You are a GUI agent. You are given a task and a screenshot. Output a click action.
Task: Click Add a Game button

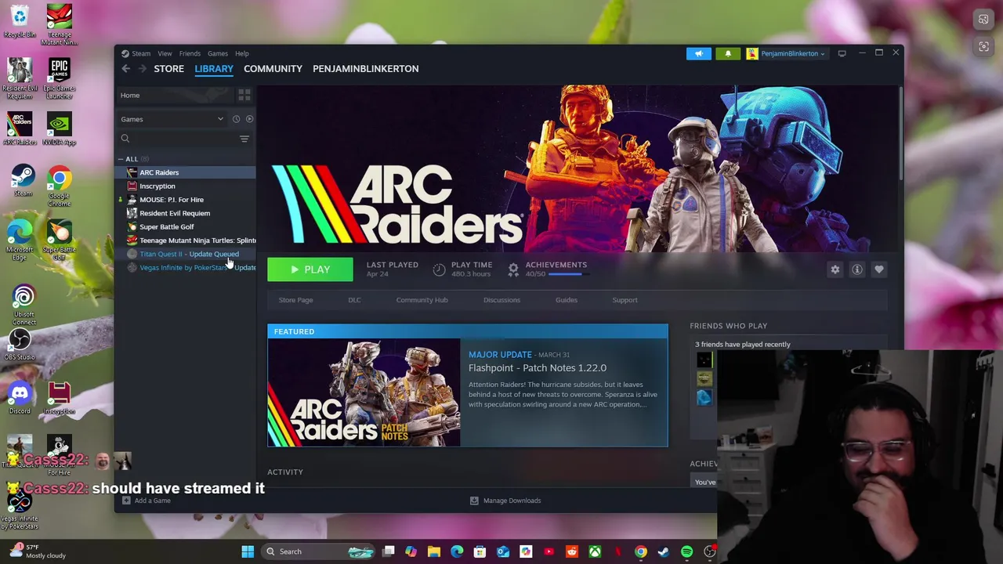(146, 501)
